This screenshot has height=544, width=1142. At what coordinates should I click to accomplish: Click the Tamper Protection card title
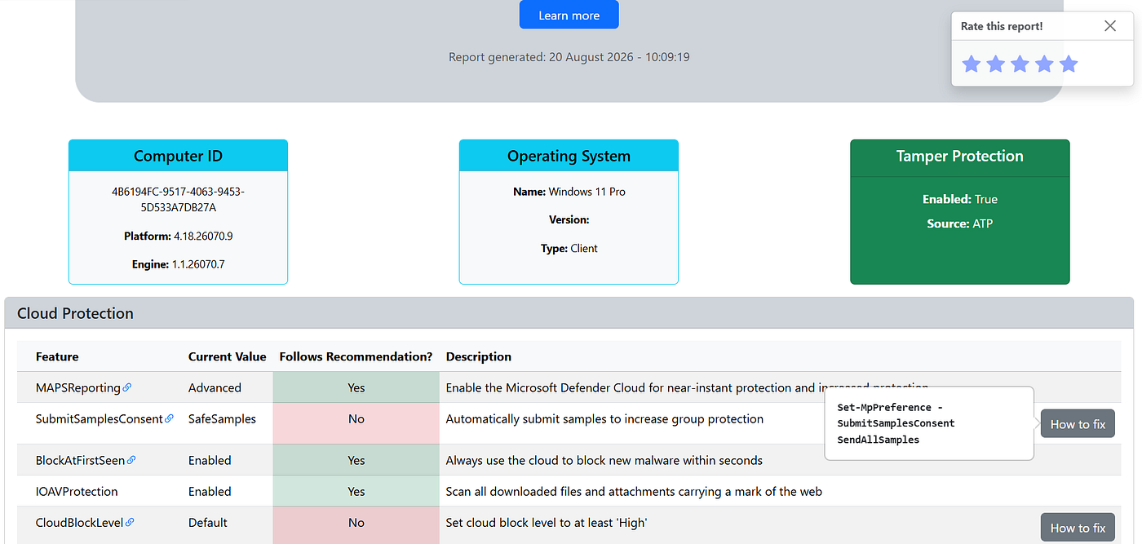point(959,156)
